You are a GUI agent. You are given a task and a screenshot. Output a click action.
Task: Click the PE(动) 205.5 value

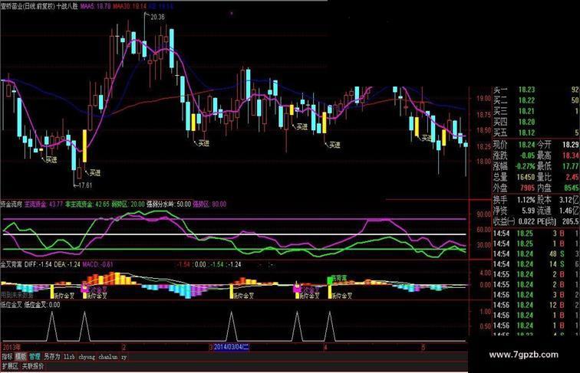click(x=571, y=221)
